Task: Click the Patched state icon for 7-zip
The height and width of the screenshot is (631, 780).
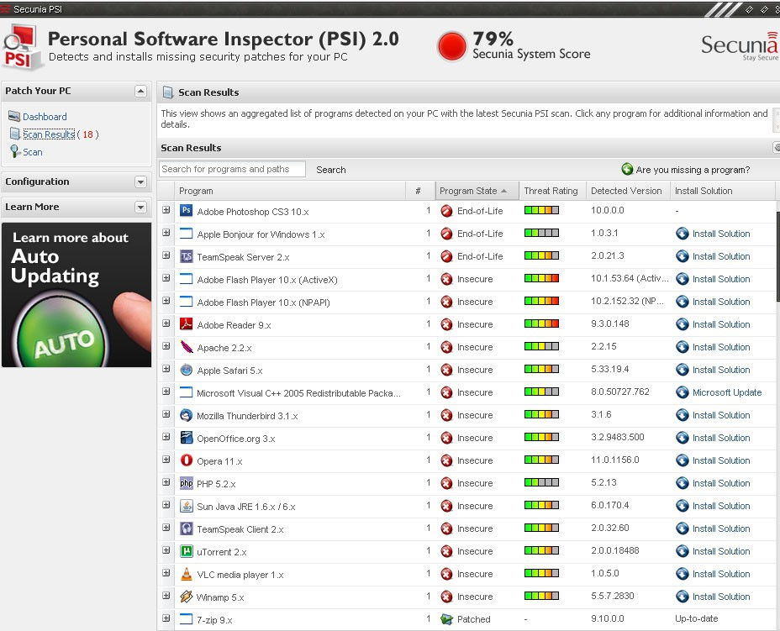Action: coord(446,619)
